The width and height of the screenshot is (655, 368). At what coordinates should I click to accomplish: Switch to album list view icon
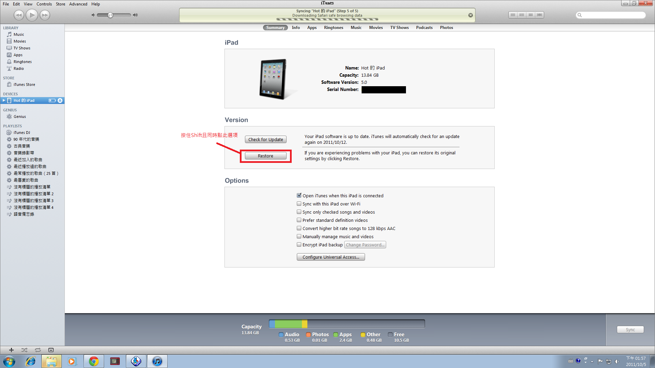pos(522,15)
